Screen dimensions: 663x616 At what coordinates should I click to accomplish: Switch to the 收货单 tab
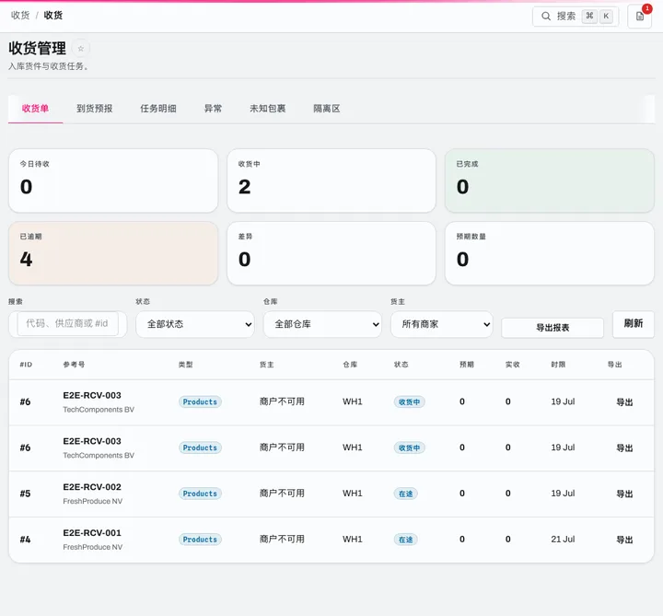(36, 109)
